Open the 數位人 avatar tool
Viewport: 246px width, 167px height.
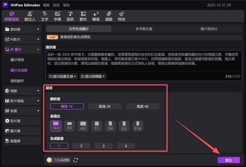pos(30,16)
